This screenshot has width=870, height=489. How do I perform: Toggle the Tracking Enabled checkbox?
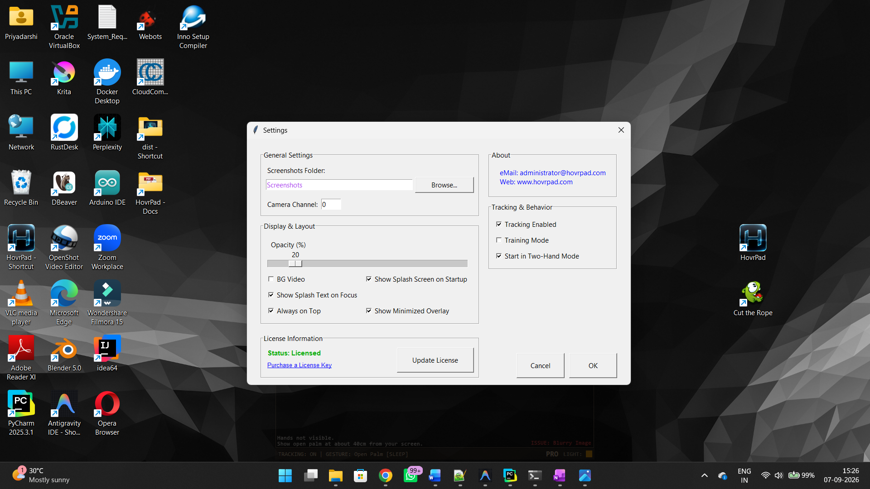(499, 224)
